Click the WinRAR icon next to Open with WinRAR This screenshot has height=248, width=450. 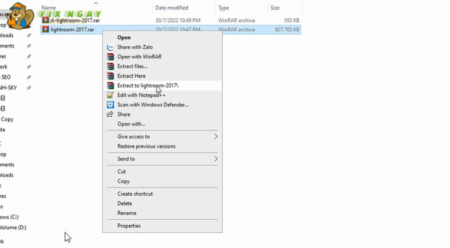point(110,57)
